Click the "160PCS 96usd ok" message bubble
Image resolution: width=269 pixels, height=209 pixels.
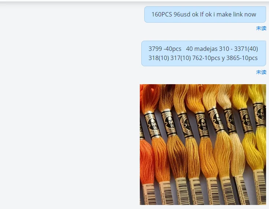[205, 14]
